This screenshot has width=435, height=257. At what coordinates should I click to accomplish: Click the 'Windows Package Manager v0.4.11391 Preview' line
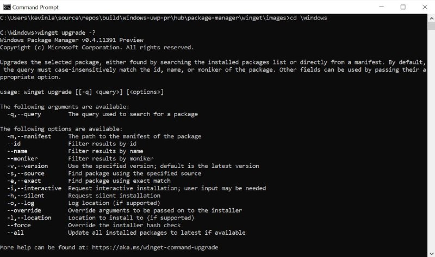(x=72, y=40)
